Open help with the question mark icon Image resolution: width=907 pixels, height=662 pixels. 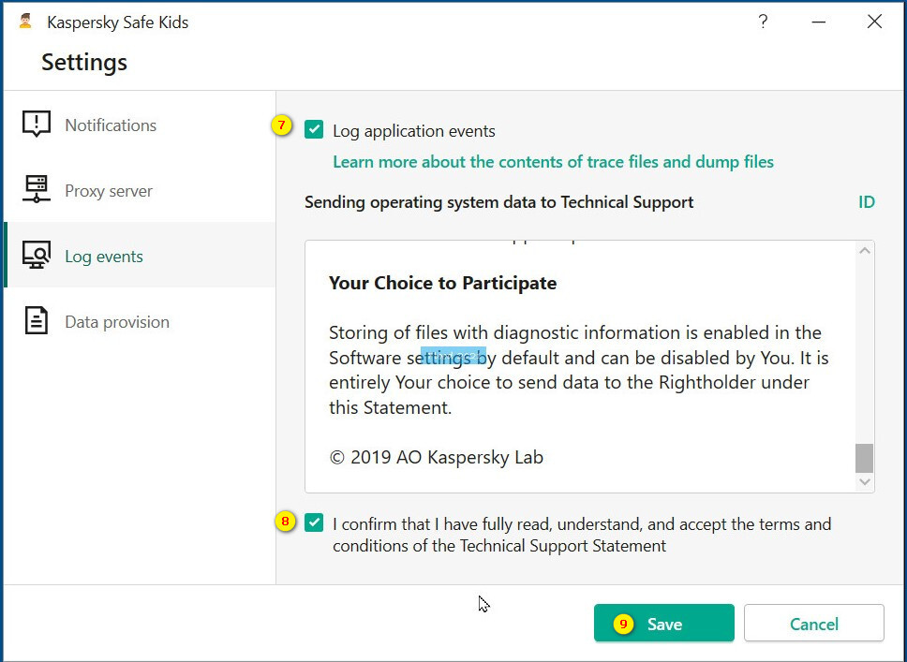[763, 22]
